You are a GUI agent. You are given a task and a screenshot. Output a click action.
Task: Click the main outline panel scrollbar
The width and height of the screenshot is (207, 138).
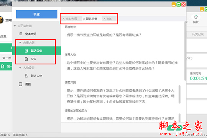click(185, 51)
